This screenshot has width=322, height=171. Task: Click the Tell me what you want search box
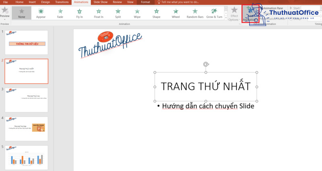click(x=178, y=2)
